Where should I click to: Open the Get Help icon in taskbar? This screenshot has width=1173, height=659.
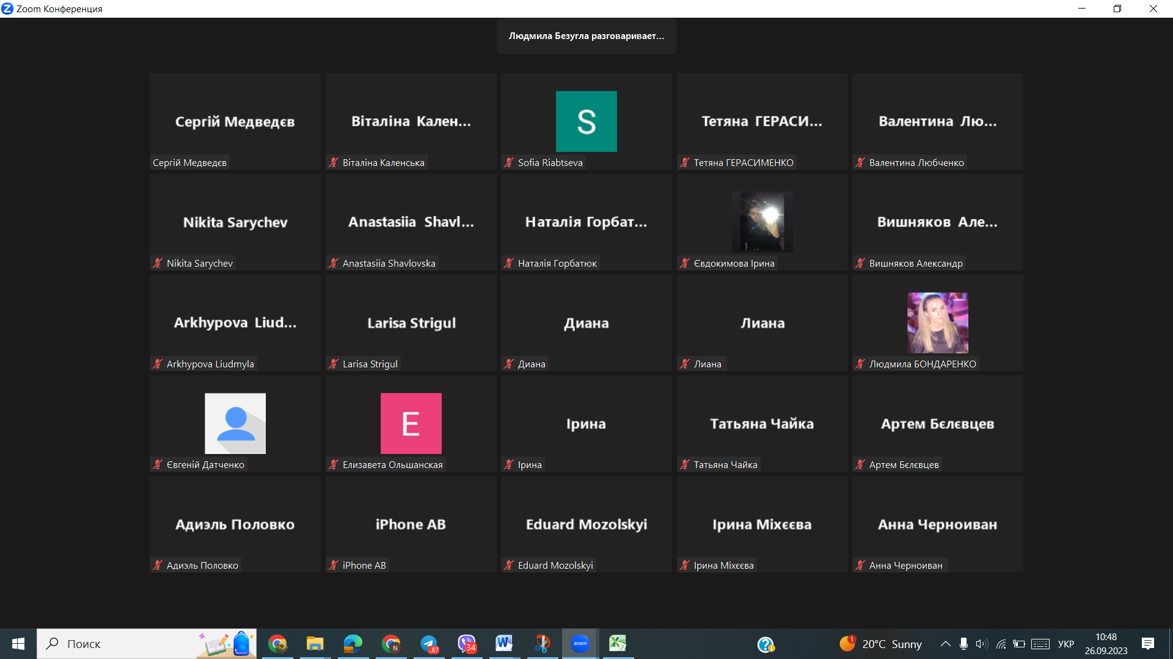point(766,644)
